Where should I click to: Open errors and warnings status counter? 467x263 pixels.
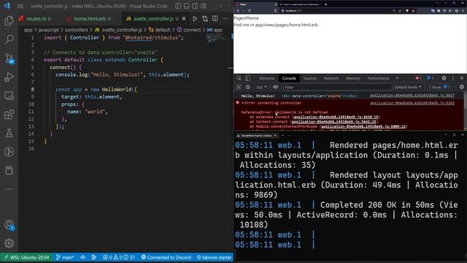118,257
